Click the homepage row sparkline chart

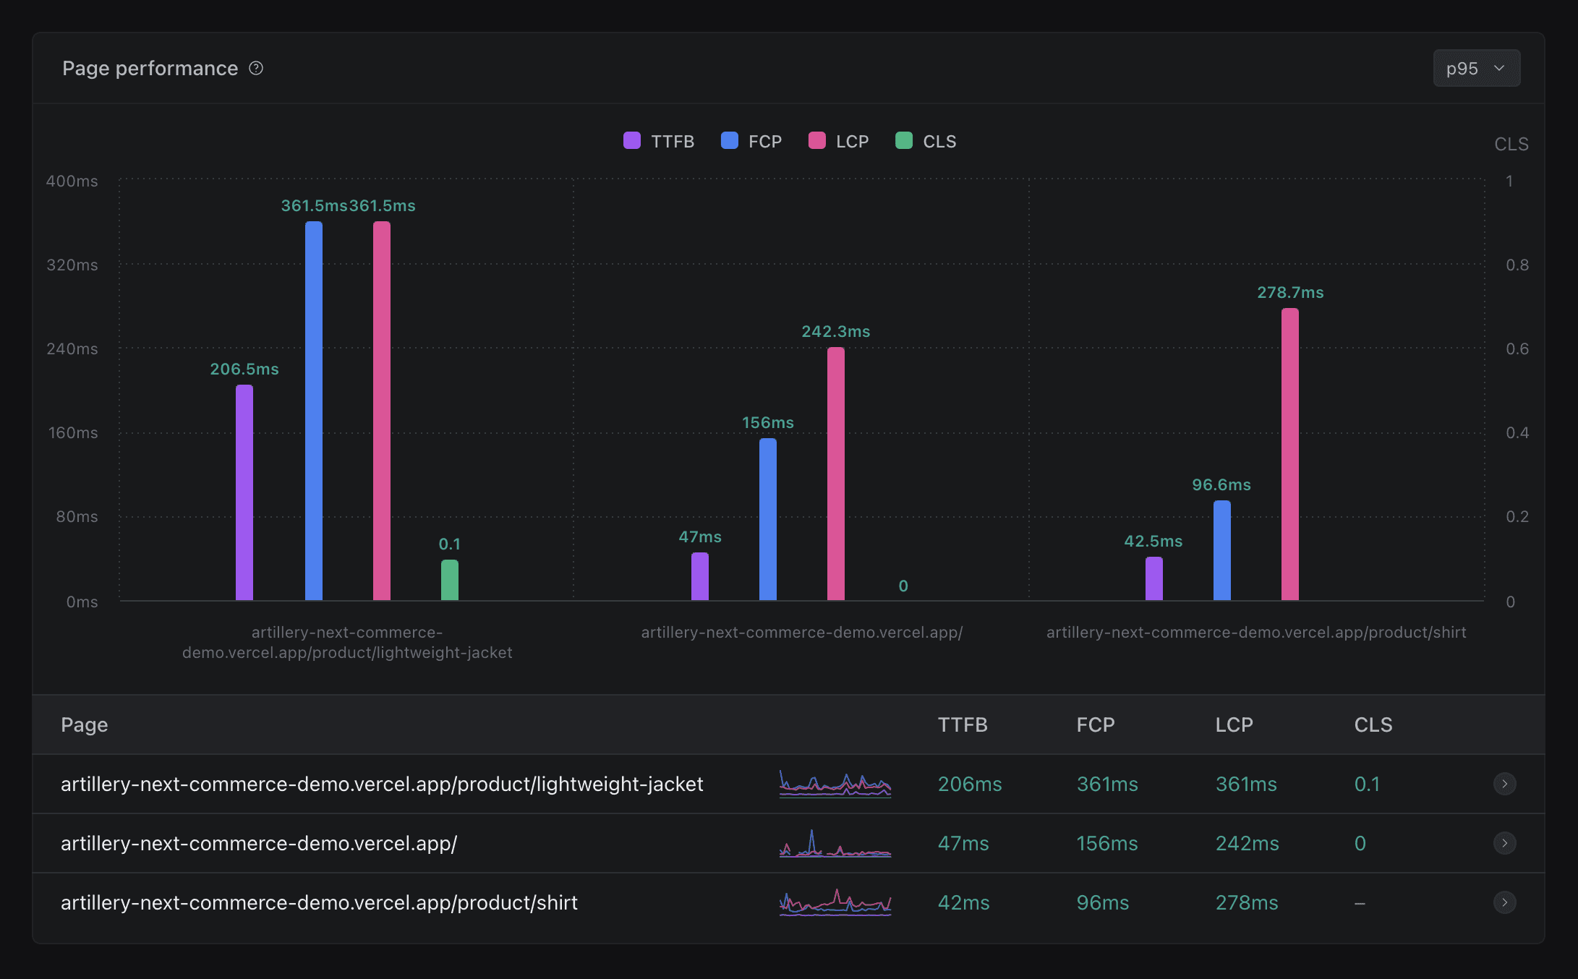tap(835, 843)
